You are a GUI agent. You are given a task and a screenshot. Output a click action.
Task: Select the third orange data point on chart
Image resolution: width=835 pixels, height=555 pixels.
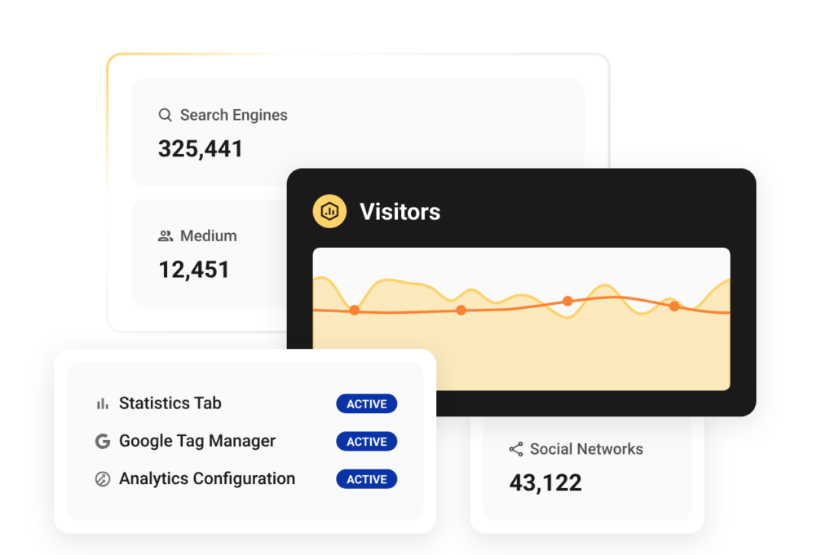568,301
